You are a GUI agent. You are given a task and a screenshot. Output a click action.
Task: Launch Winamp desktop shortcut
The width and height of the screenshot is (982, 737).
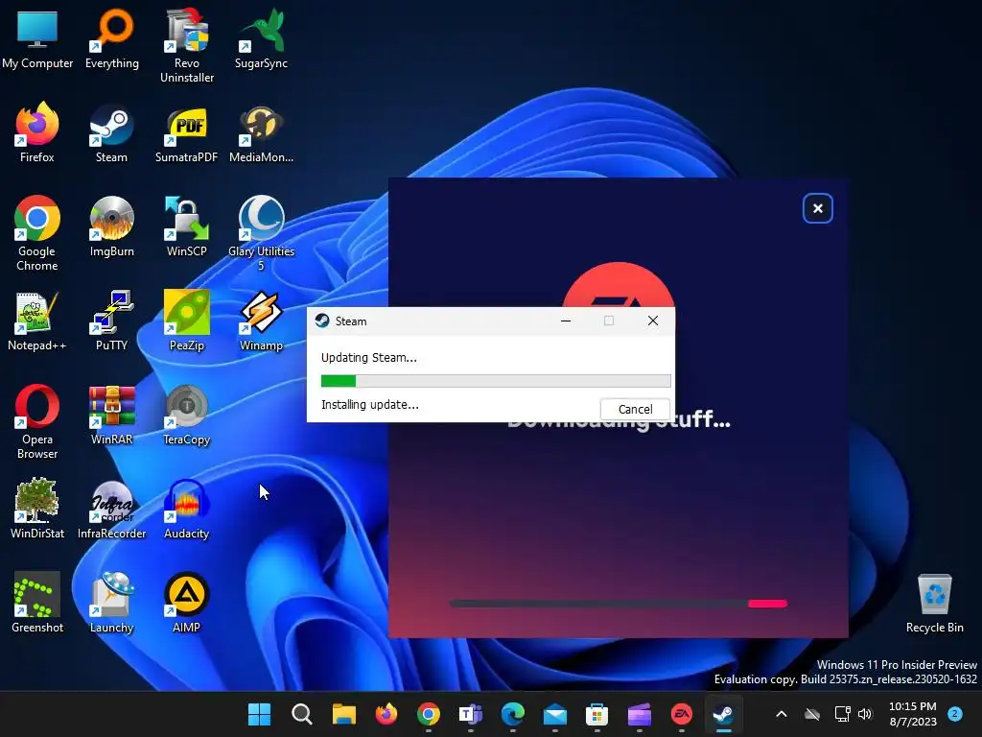click(261, 321)
